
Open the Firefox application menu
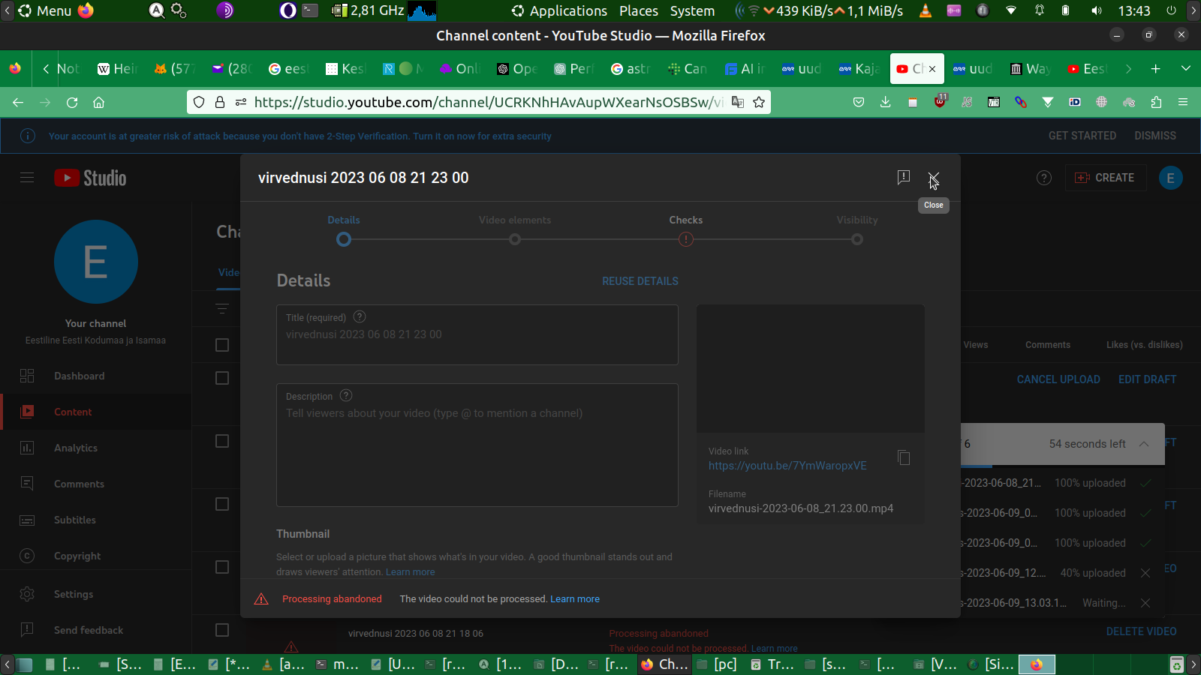[x=1183, y=102]
